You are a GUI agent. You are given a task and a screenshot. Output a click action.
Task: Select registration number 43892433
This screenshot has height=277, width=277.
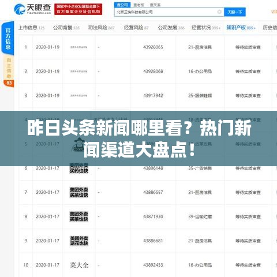pos(153,265)
